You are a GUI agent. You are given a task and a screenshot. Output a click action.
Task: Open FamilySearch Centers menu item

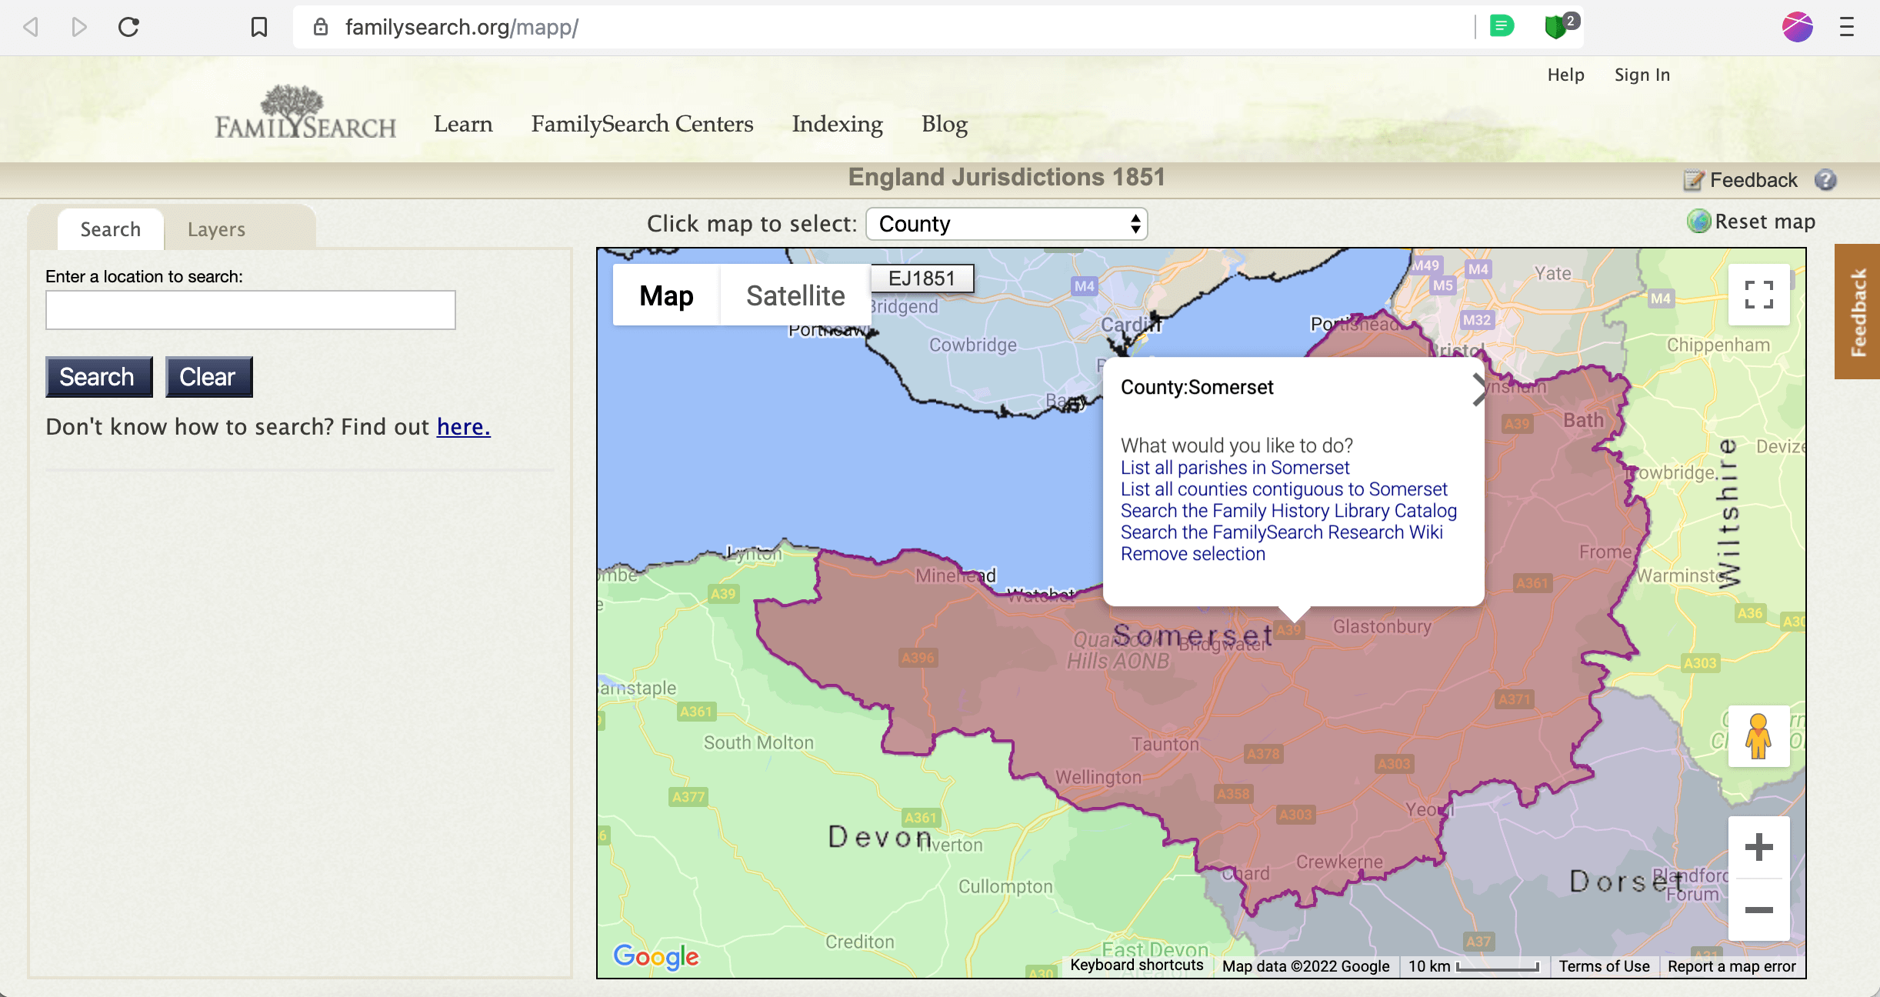click(x=642, y=124)
